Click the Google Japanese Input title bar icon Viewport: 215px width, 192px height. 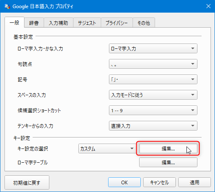7,7
